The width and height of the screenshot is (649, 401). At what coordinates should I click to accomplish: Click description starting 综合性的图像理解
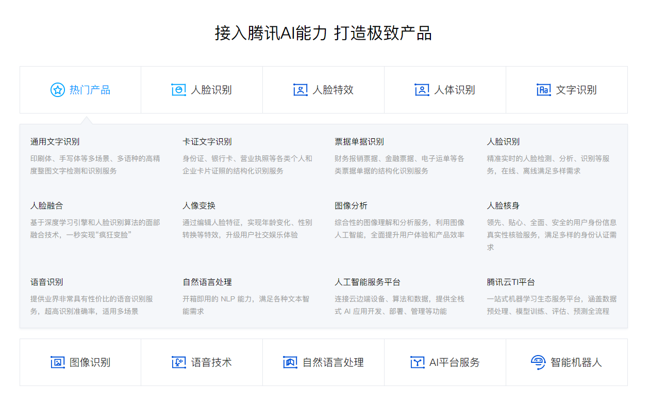point(400,229)
